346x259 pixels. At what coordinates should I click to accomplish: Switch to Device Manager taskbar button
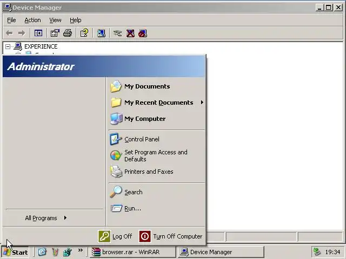click(221, 252)
